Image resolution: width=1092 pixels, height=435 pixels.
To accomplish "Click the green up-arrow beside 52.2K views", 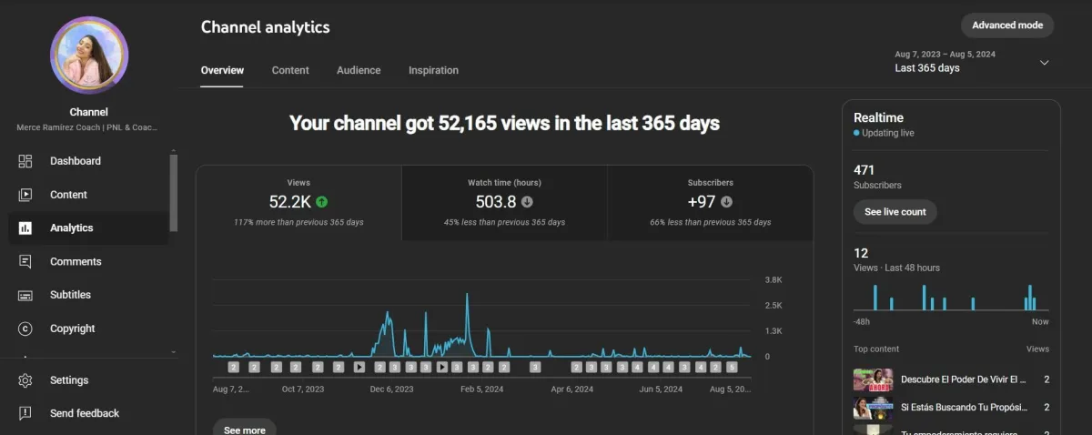I will tap(322, 202).
